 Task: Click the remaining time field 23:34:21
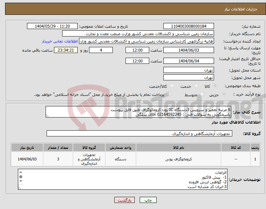click(x=66, y=50)
